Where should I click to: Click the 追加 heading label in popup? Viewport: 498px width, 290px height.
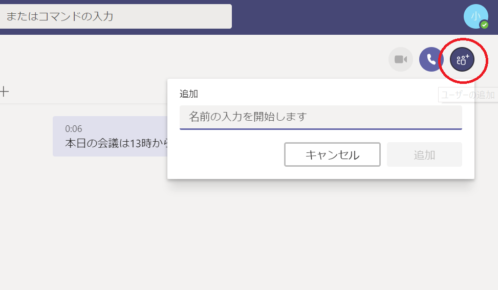coord(188,94)
